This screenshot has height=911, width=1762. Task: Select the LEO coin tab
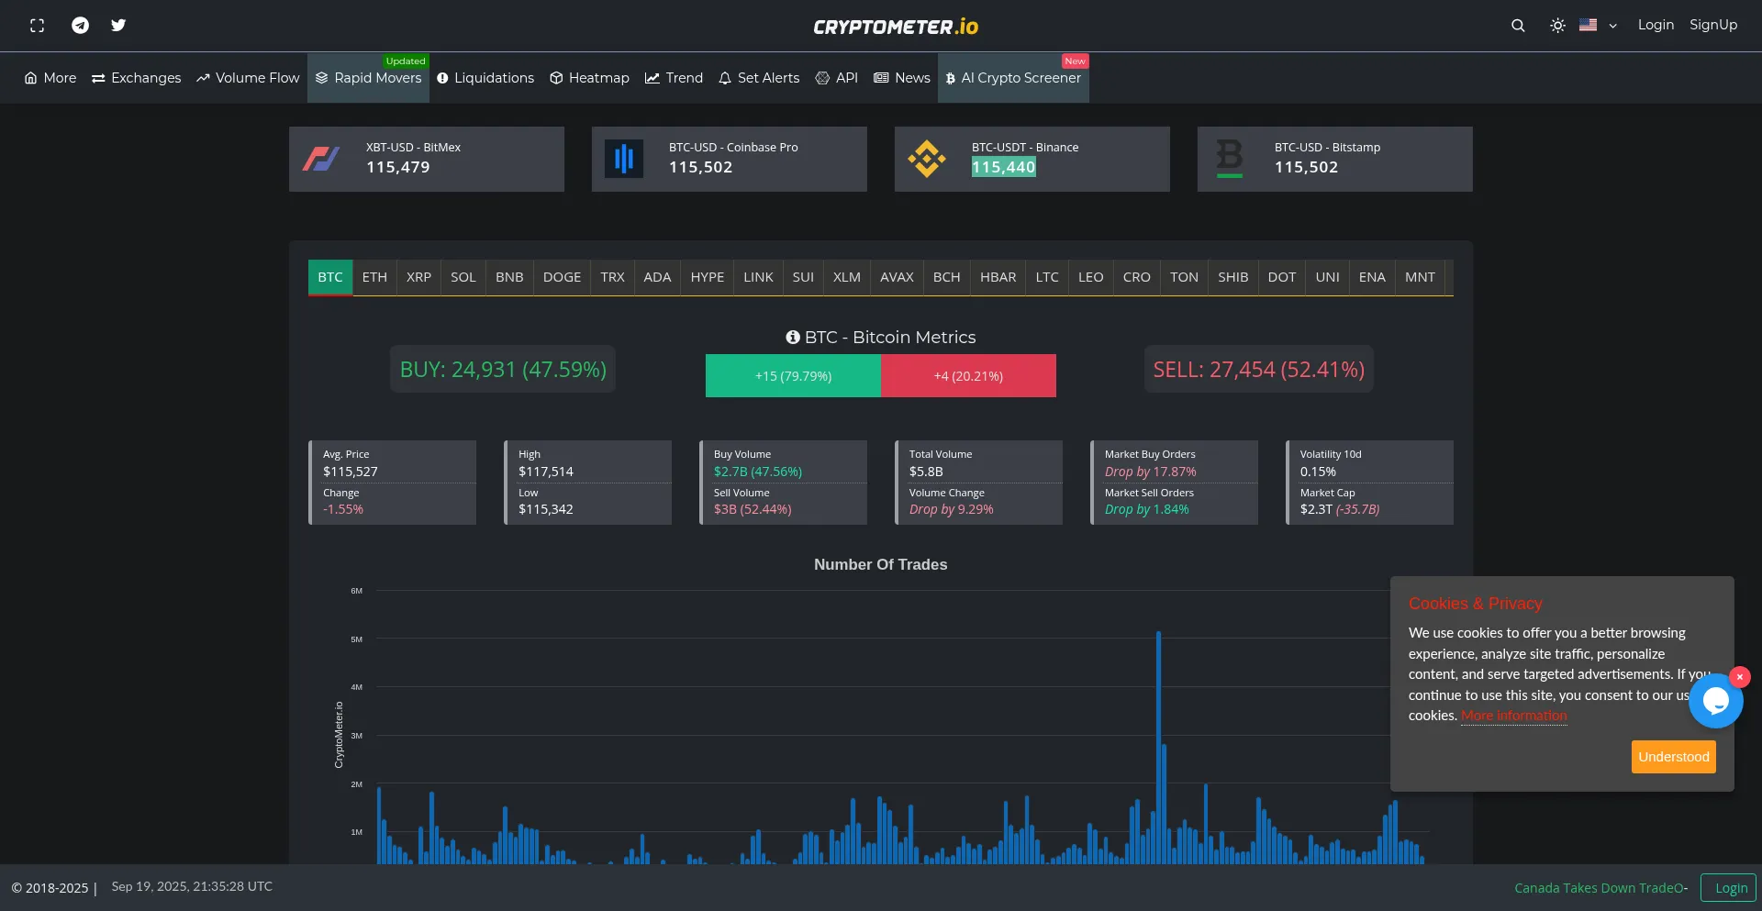tap(1091, 277)
